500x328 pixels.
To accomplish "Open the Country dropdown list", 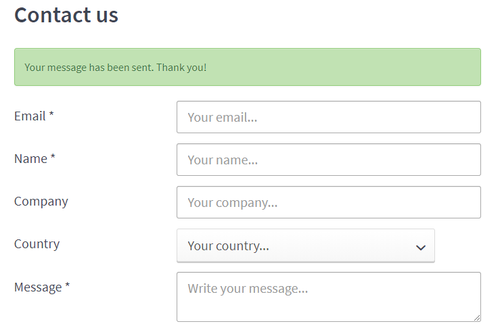I will coord(305,245).
